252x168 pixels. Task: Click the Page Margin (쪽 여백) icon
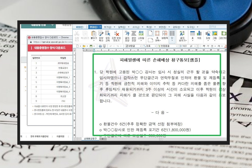coord(157,33)
